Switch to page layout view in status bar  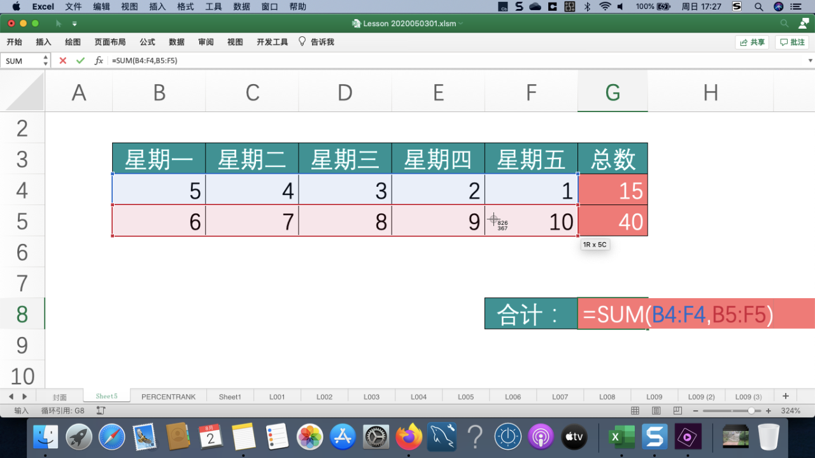(x=656, y=411)
